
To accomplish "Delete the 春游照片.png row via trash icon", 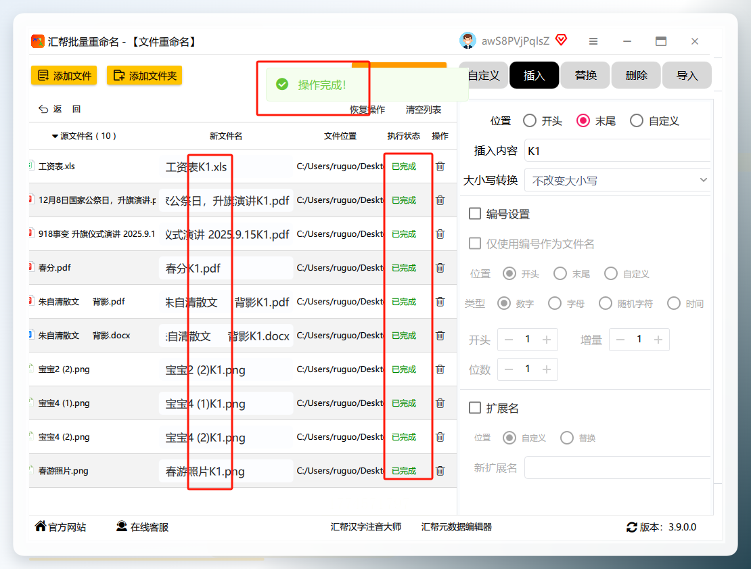I will click(x=440, y=471).
